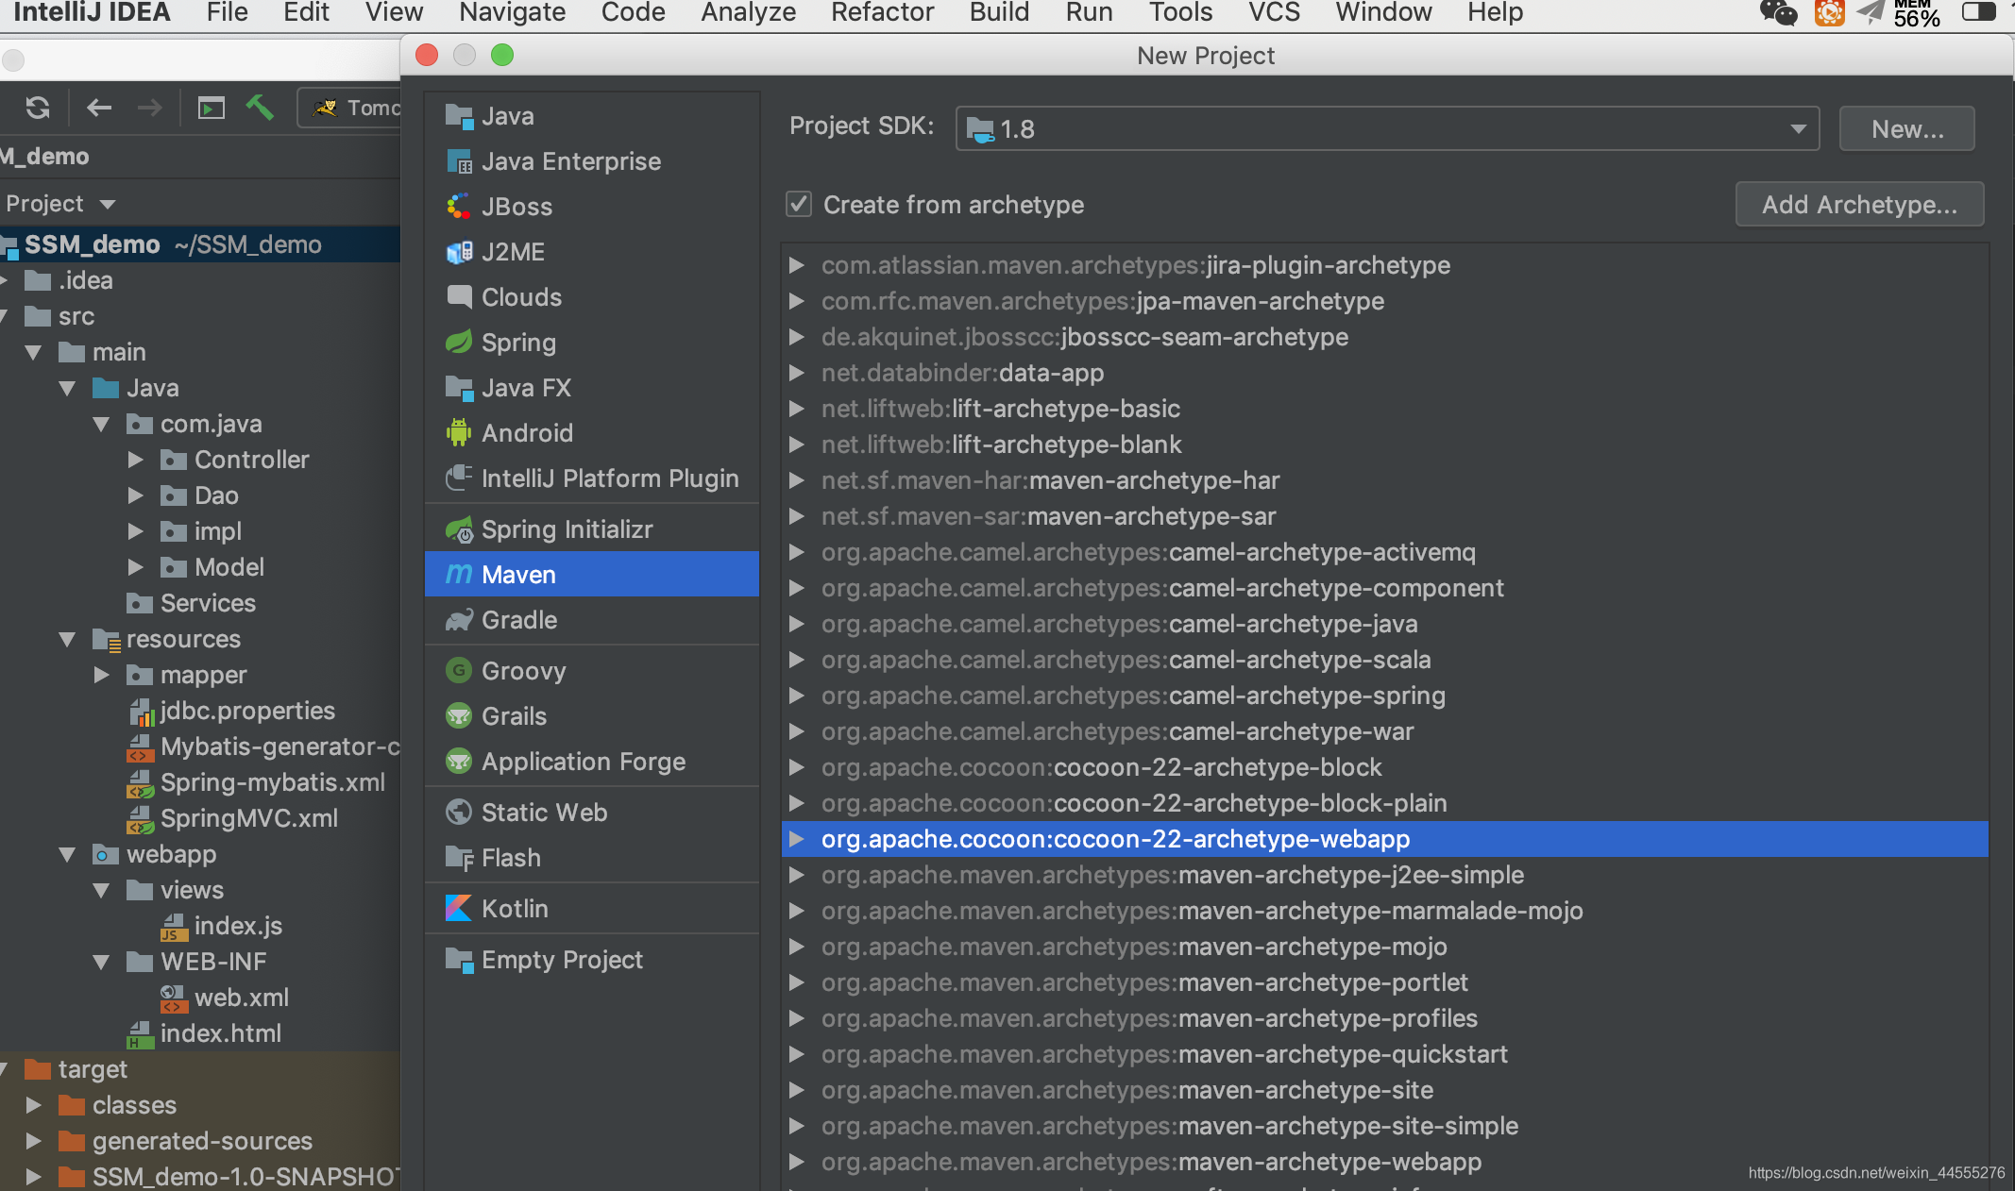Screen dimensions: 2015x1191
Task: Open the Tools menu
Action: tap(1180, 13)
